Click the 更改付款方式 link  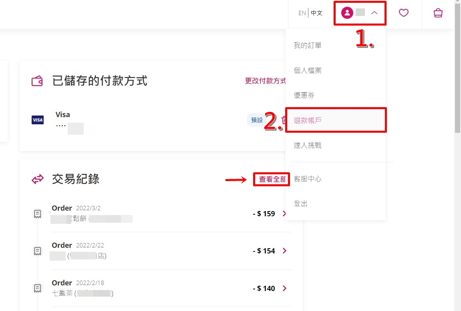[x=265, y=81]
